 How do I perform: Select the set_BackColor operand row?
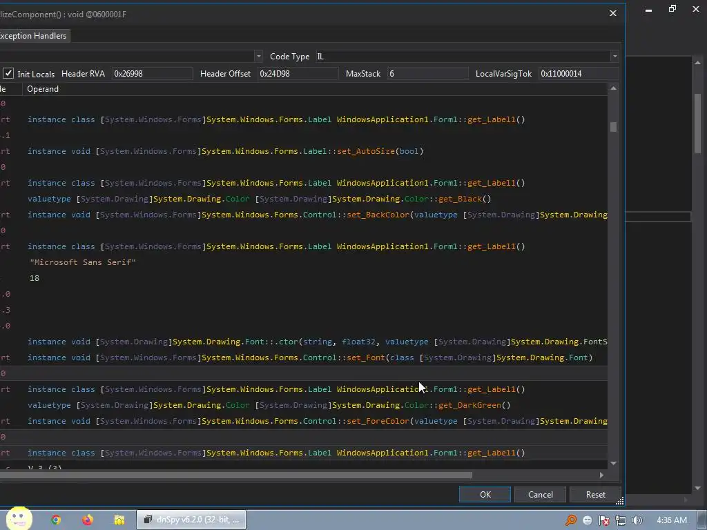click(x=318, y=215)
